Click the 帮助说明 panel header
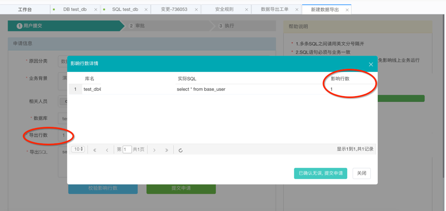This screenshot has height=211, width=446. click(x=358, y=27)
